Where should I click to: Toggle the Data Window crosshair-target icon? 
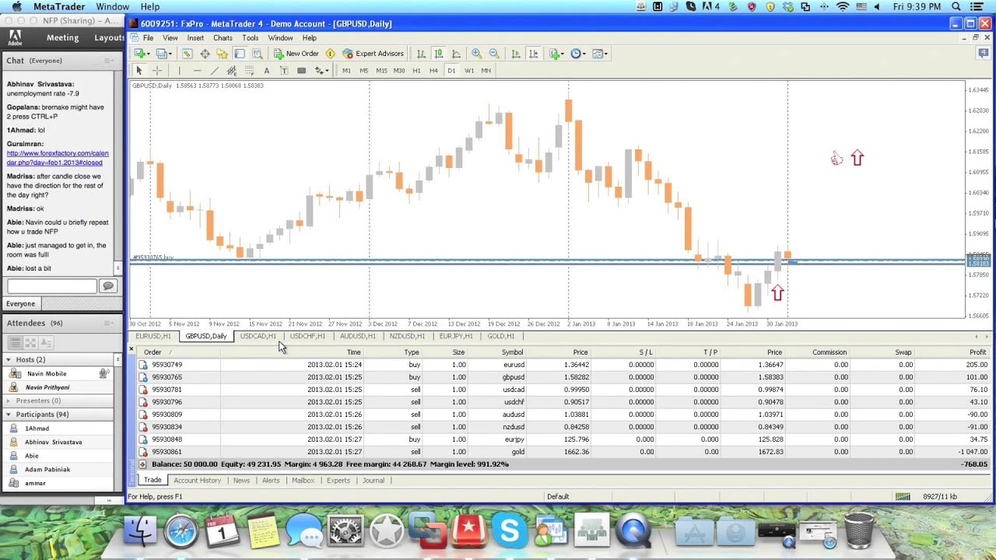point(205,54)
